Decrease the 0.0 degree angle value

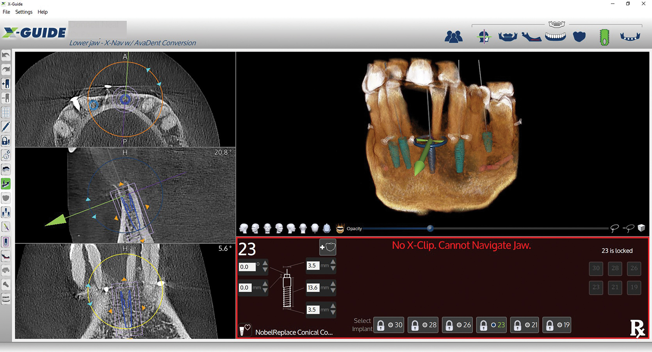coord(265,270)
